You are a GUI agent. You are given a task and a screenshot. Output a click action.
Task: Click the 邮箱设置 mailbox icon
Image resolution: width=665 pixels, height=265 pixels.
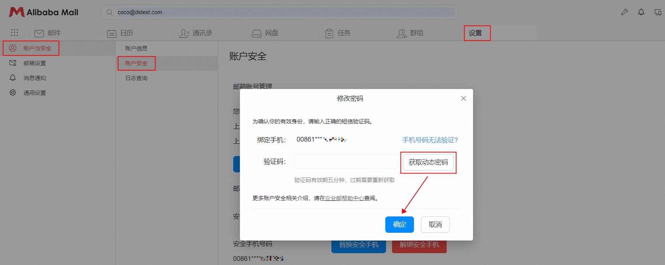click(x=13, y=63)
